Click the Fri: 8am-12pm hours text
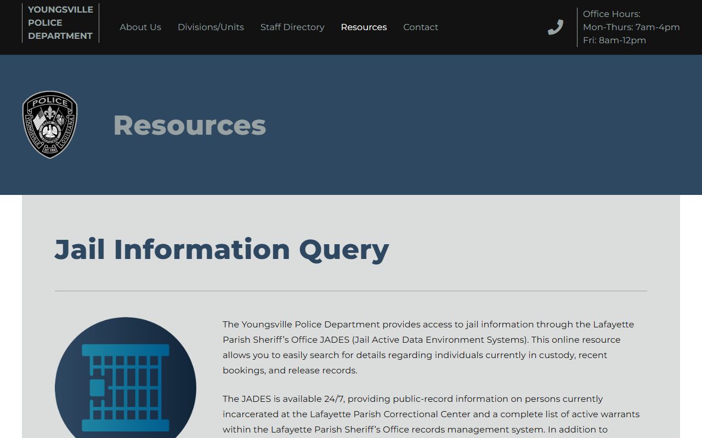The width and height of the screenshot is (702, 438). point(614,41)
